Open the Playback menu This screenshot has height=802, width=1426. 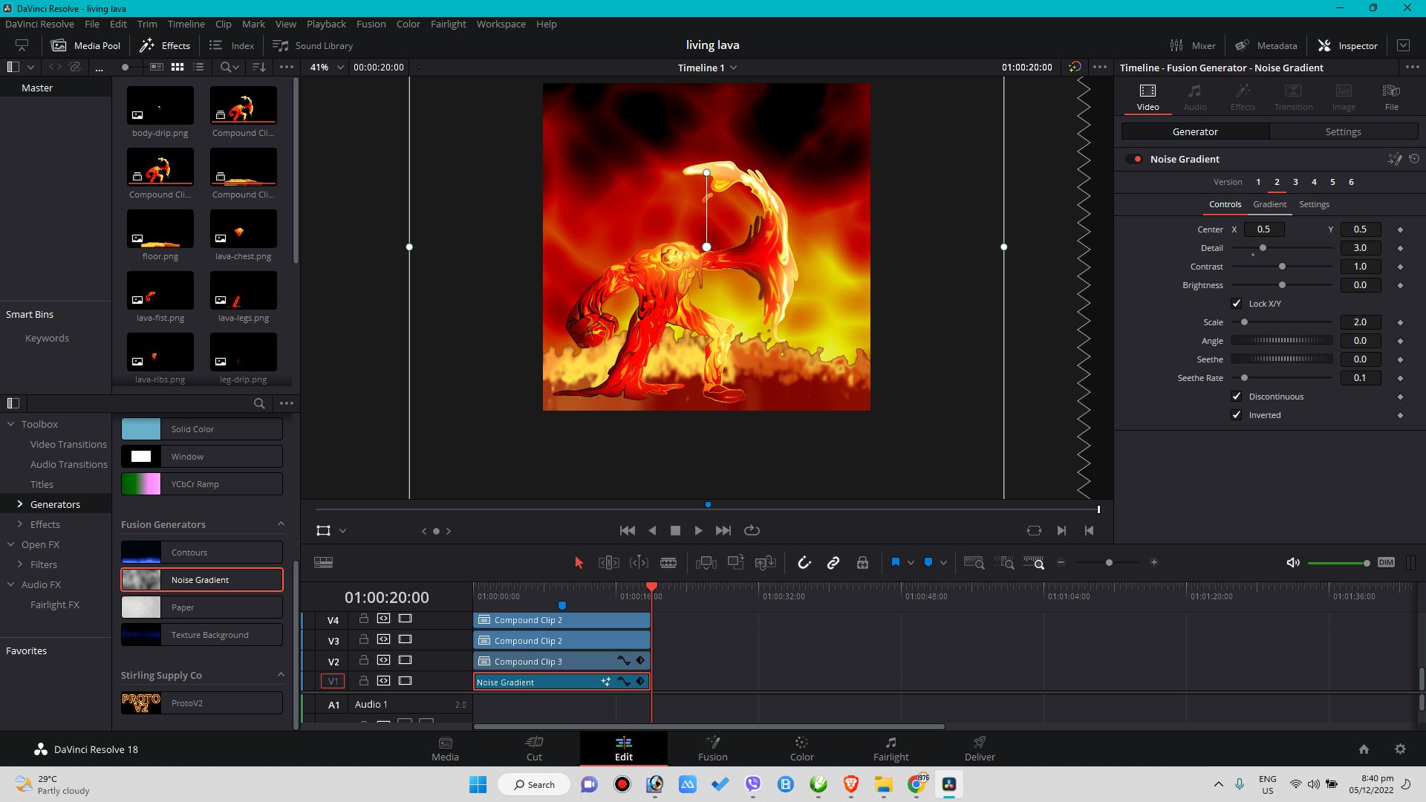pos(326,24)
